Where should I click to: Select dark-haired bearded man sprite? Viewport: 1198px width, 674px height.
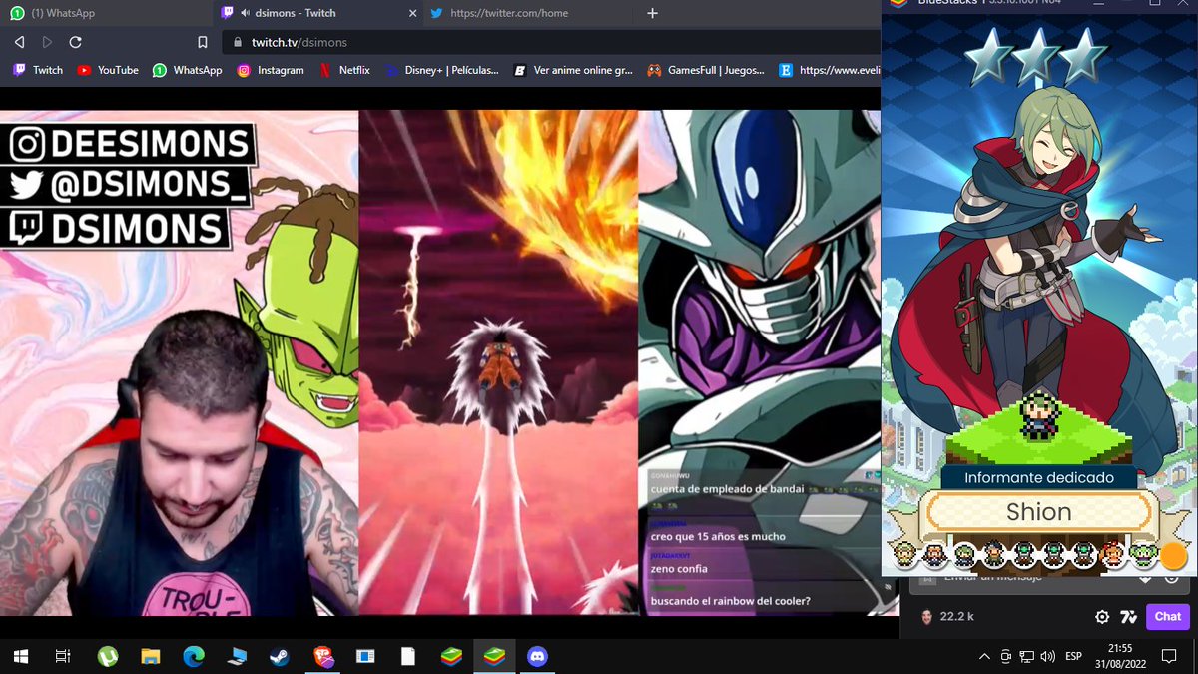pos(994,555)
